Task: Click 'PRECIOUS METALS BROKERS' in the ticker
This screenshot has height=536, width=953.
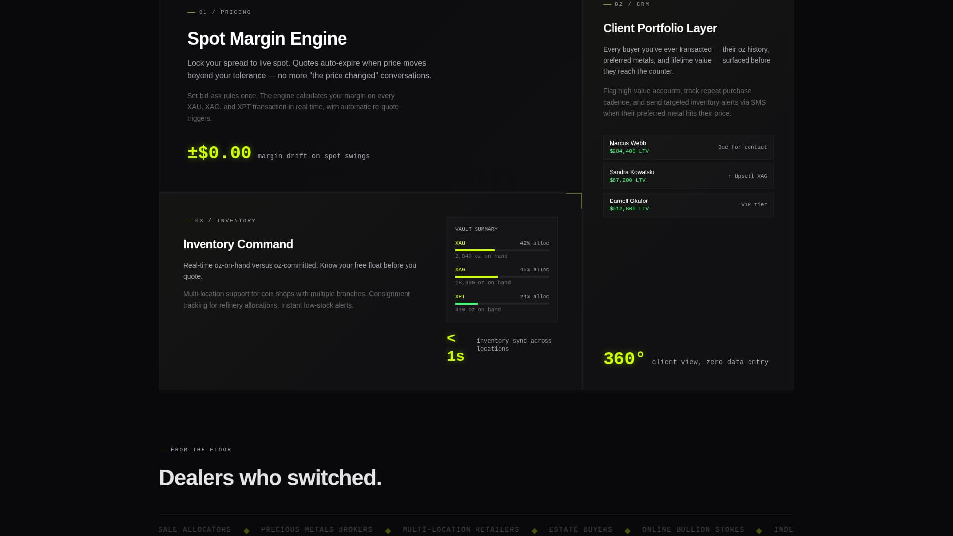Action: tap(317, 530)
